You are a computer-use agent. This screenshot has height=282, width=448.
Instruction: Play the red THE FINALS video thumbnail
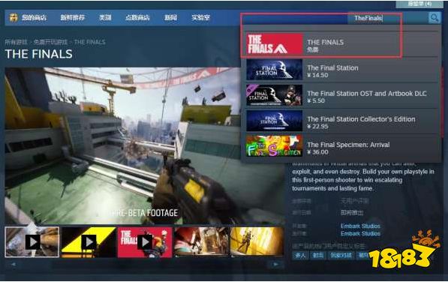[x=145, y=242]
